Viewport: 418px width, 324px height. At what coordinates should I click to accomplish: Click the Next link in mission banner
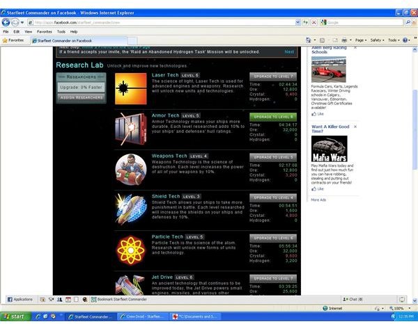point(289,52)
